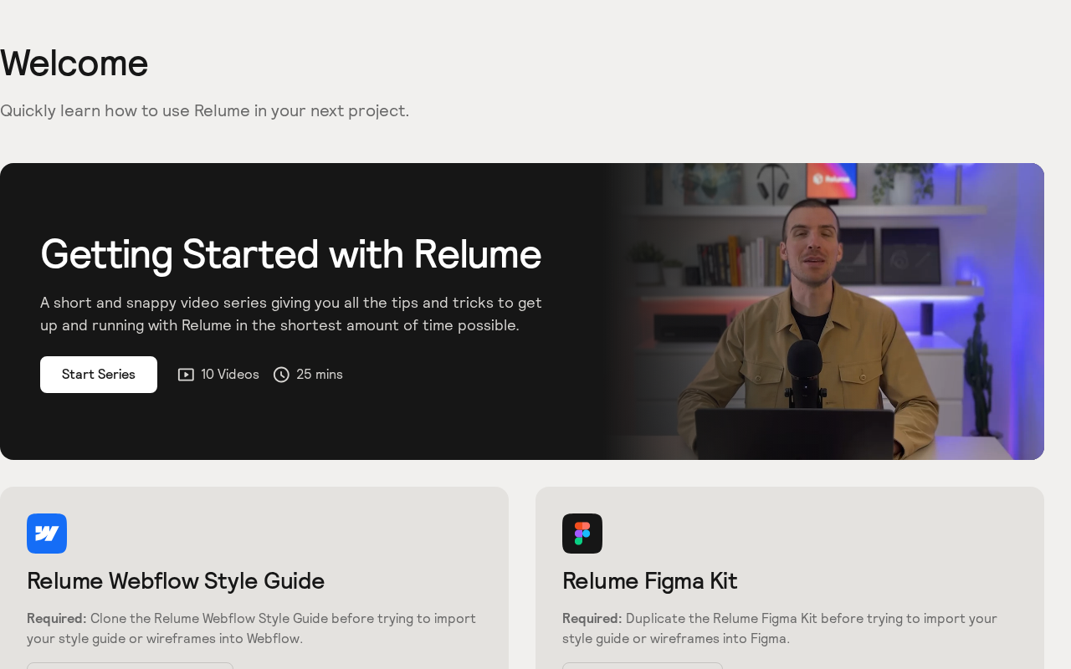Click the Quickly learn how to use Relume subtitle

204,110
